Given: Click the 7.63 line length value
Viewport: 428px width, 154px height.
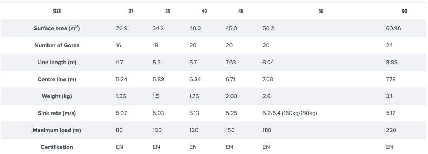Looking at the screenshot, I should [231, 63].
